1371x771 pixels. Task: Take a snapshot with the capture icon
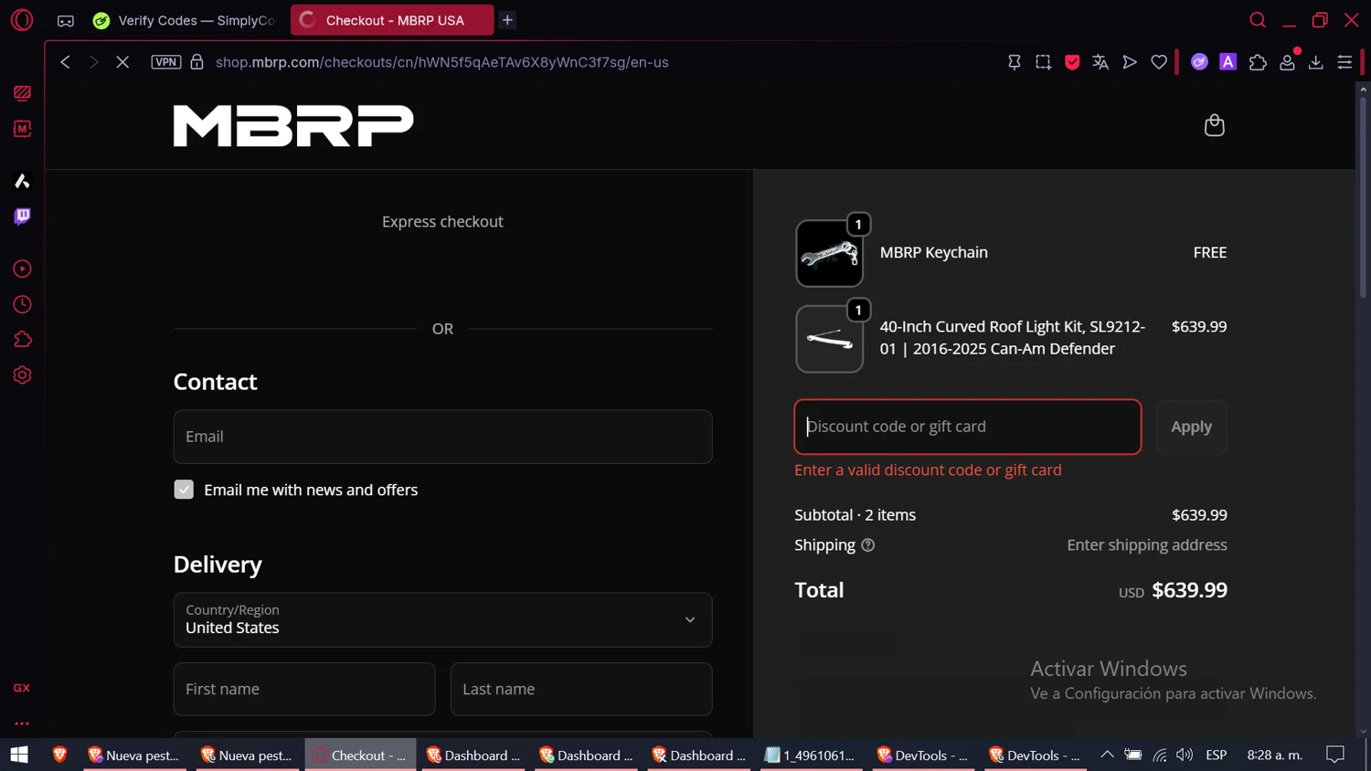pos(1043,62)
